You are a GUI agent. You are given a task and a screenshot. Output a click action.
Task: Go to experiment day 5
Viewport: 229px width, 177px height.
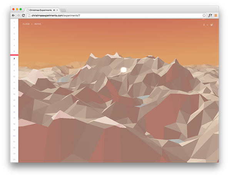coord(14,46)
